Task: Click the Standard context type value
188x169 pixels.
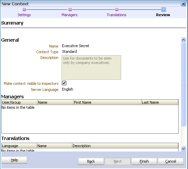Action: click(69, 52)
